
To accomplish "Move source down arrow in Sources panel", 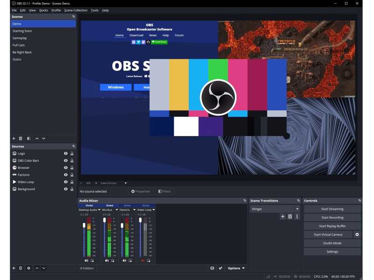I will [43, 268].
